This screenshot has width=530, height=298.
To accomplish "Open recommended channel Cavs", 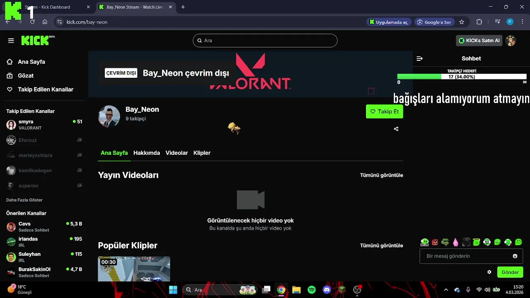I will click(44, 227).
